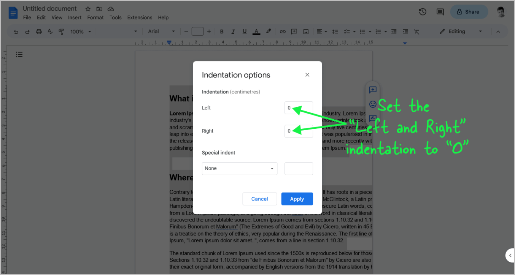Screen dimensions: 515x275
Task: Click the insert image icon
Action: 306,32
